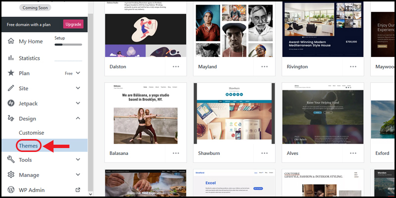Click 'Free domain with a plan' text

(29, 25)
